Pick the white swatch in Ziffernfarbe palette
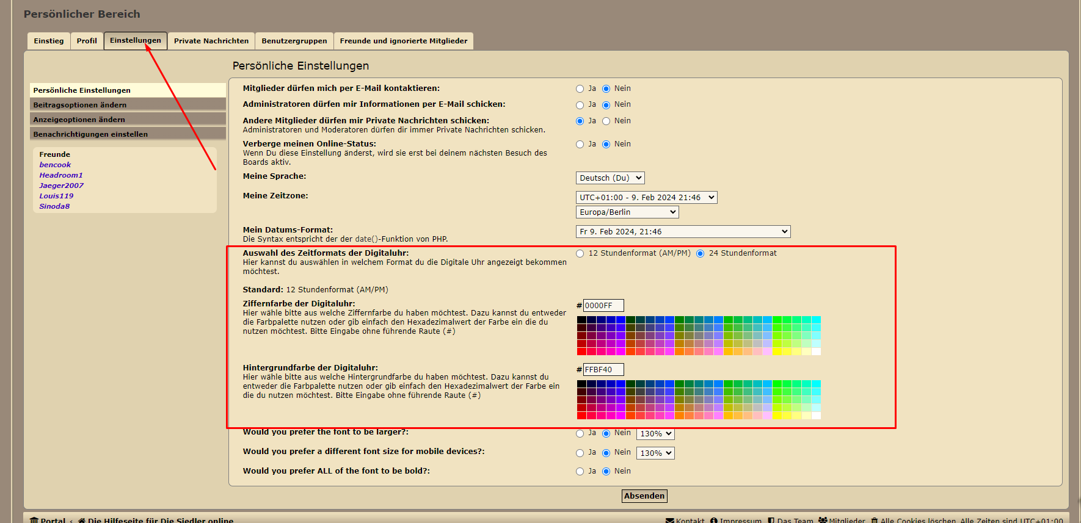The height and width of the screenshot is (523, 1081). [x=817, y=352]
